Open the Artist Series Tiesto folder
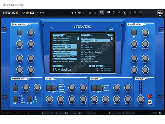 [x=65, y=59]
